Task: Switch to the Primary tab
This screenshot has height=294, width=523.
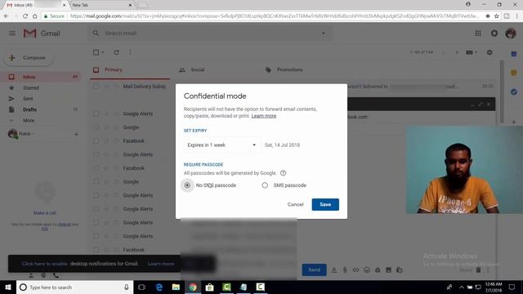Action: point(130,69)
